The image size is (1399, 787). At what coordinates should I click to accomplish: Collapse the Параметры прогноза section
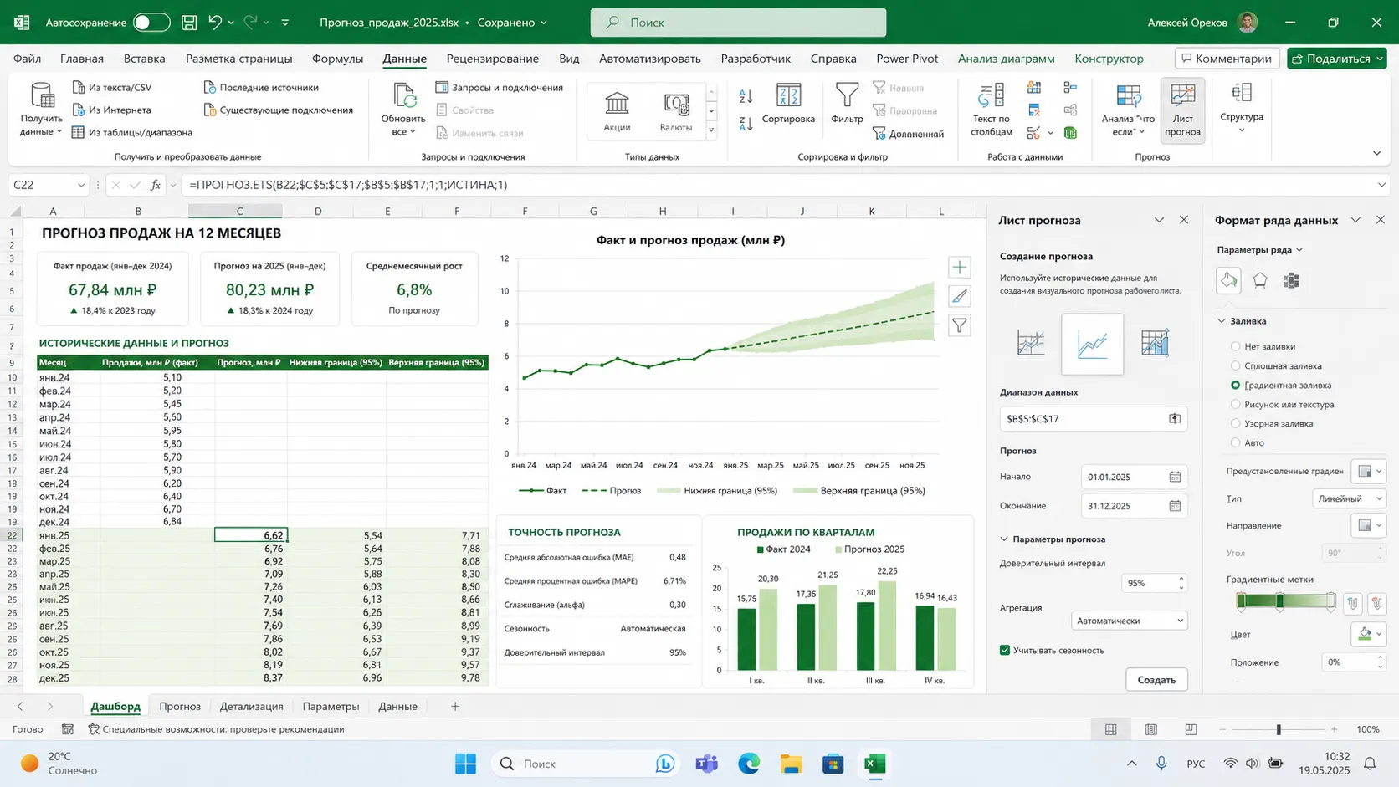[1004, 539]
